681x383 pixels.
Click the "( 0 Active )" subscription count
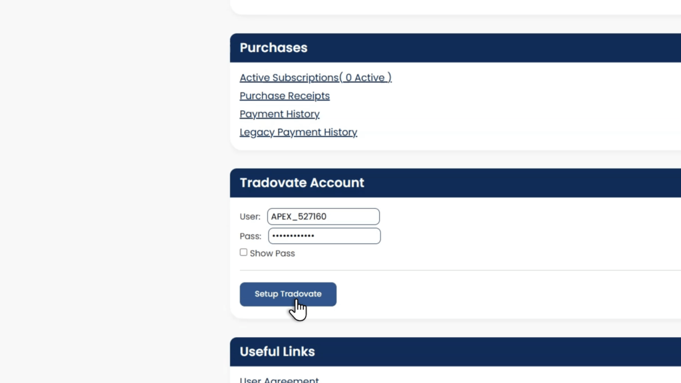tap(366, 78)
